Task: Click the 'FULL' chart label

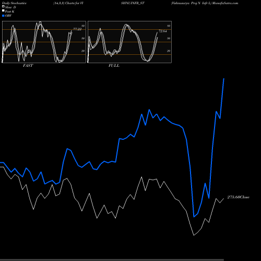Action: [114, 66]
